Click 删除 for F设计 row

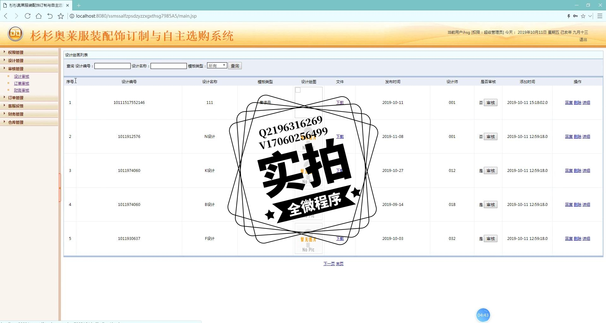click(x=578, y=239)
